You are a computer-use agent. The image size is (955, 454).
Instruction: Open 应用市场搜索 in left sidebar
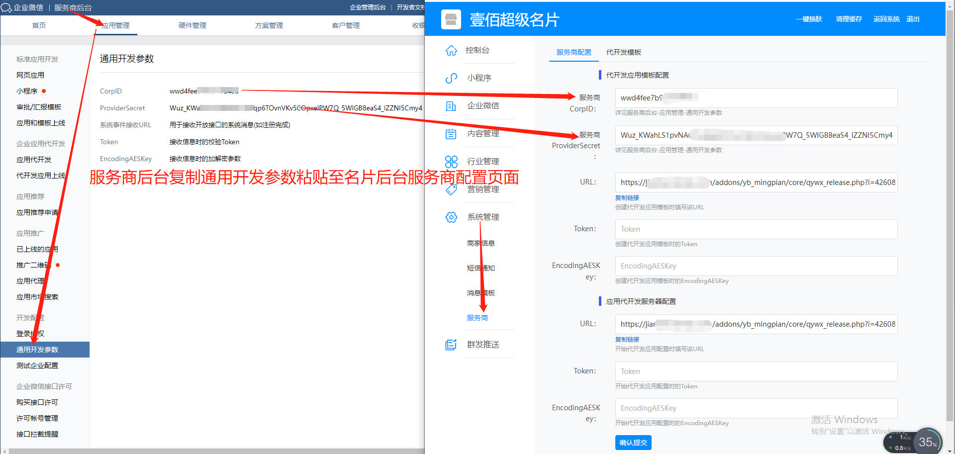coord(37,297)
